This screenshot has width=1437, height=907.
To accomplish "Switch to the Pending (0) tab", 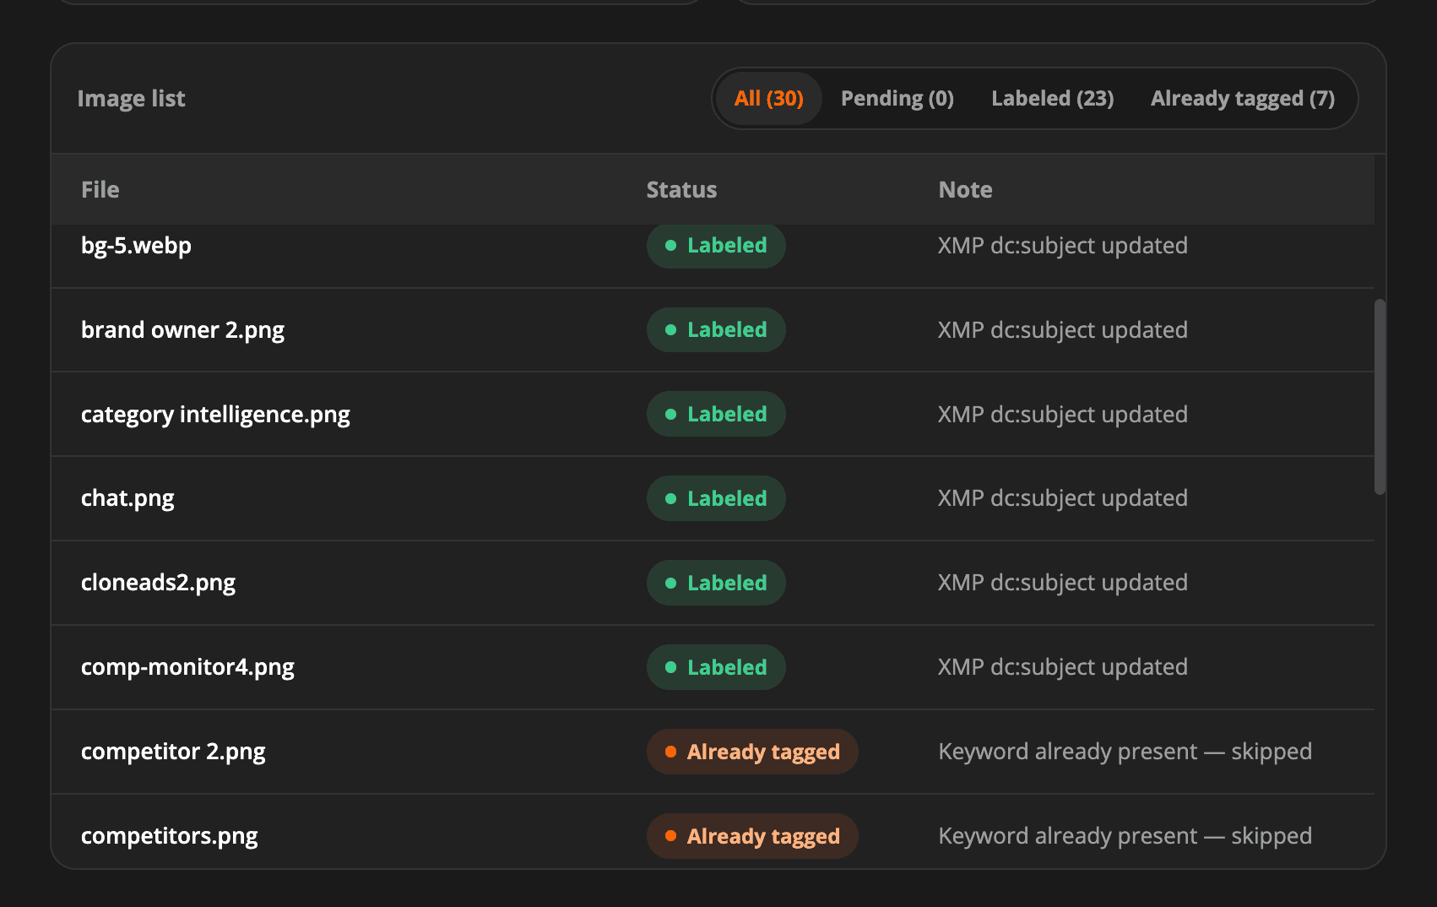I will [x=897, y=99].
